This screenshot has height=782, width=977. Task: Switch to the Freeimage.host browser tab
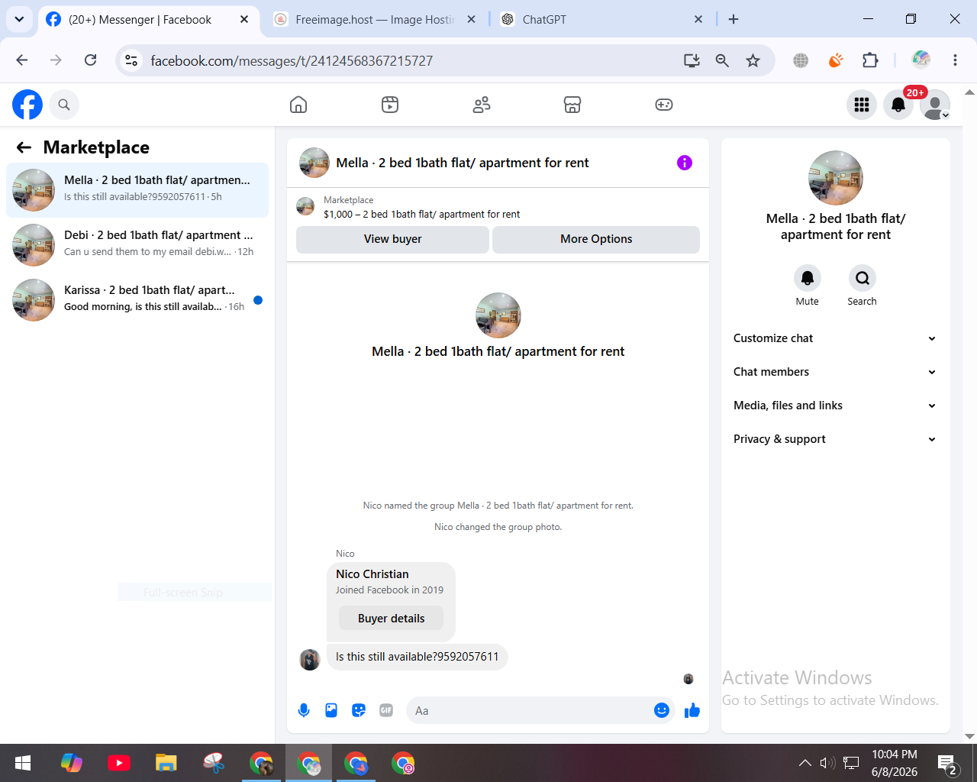click(x=374, y=20)
